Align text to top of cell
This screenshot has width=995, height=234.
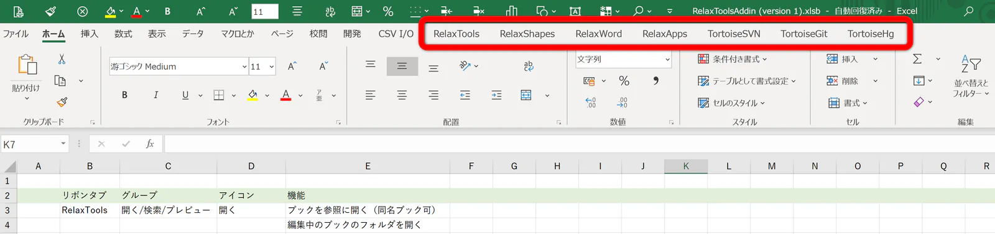coord(371,65)
